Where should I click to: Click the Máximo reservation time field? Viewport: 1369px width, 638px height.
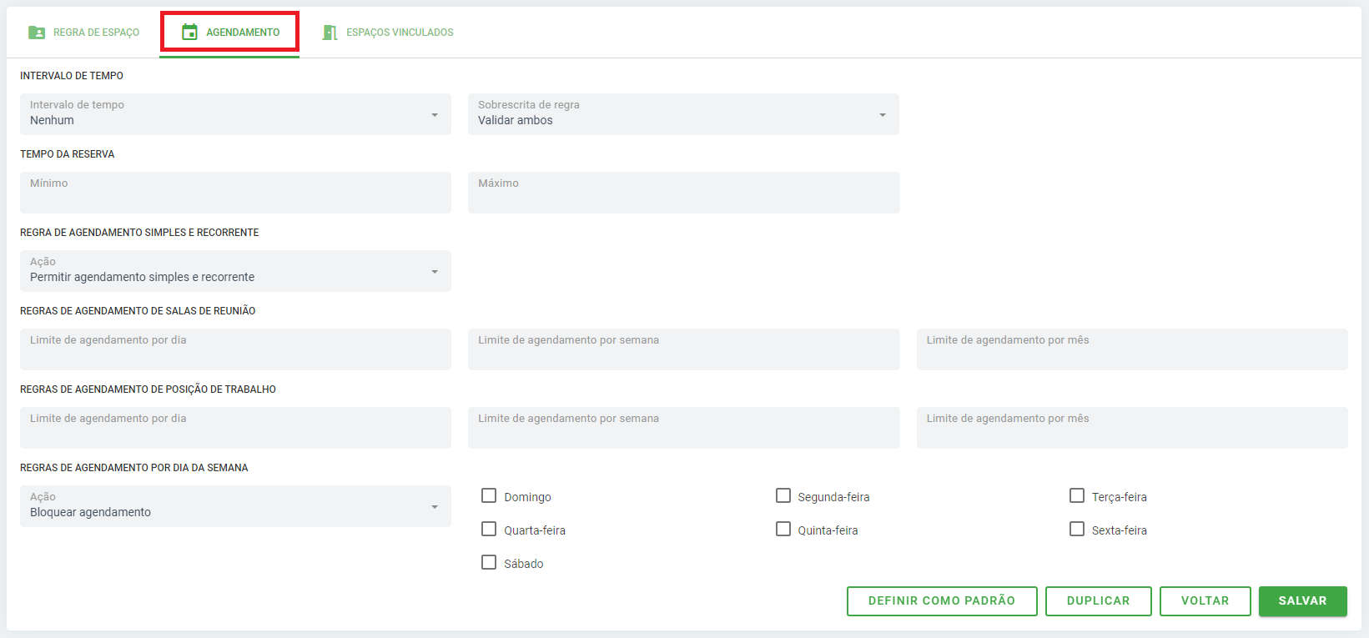click(x=682, y=193)
